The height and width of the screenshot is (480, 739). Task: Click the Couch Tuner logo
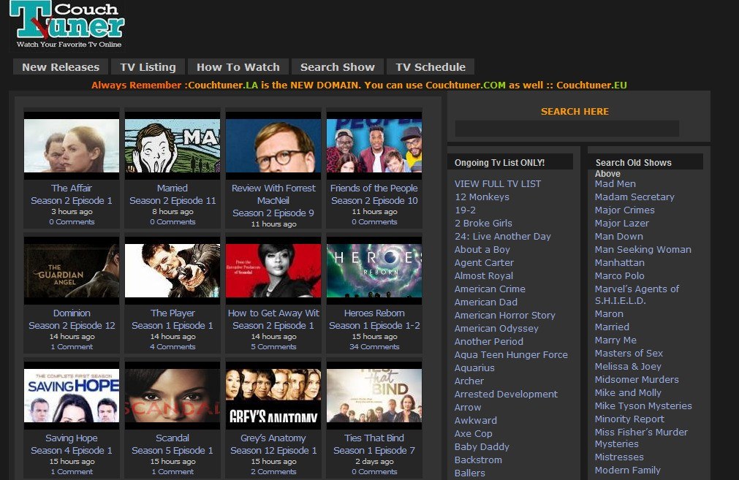click(x=68, y=25)
